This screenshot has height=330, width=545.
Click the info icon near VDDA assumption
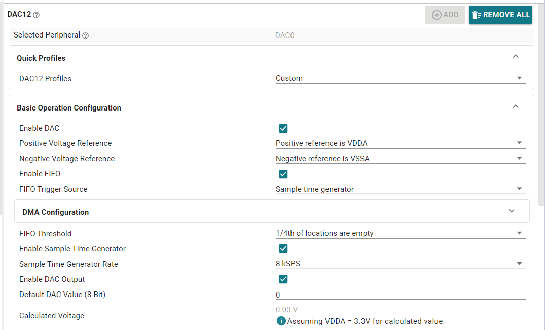281,321
